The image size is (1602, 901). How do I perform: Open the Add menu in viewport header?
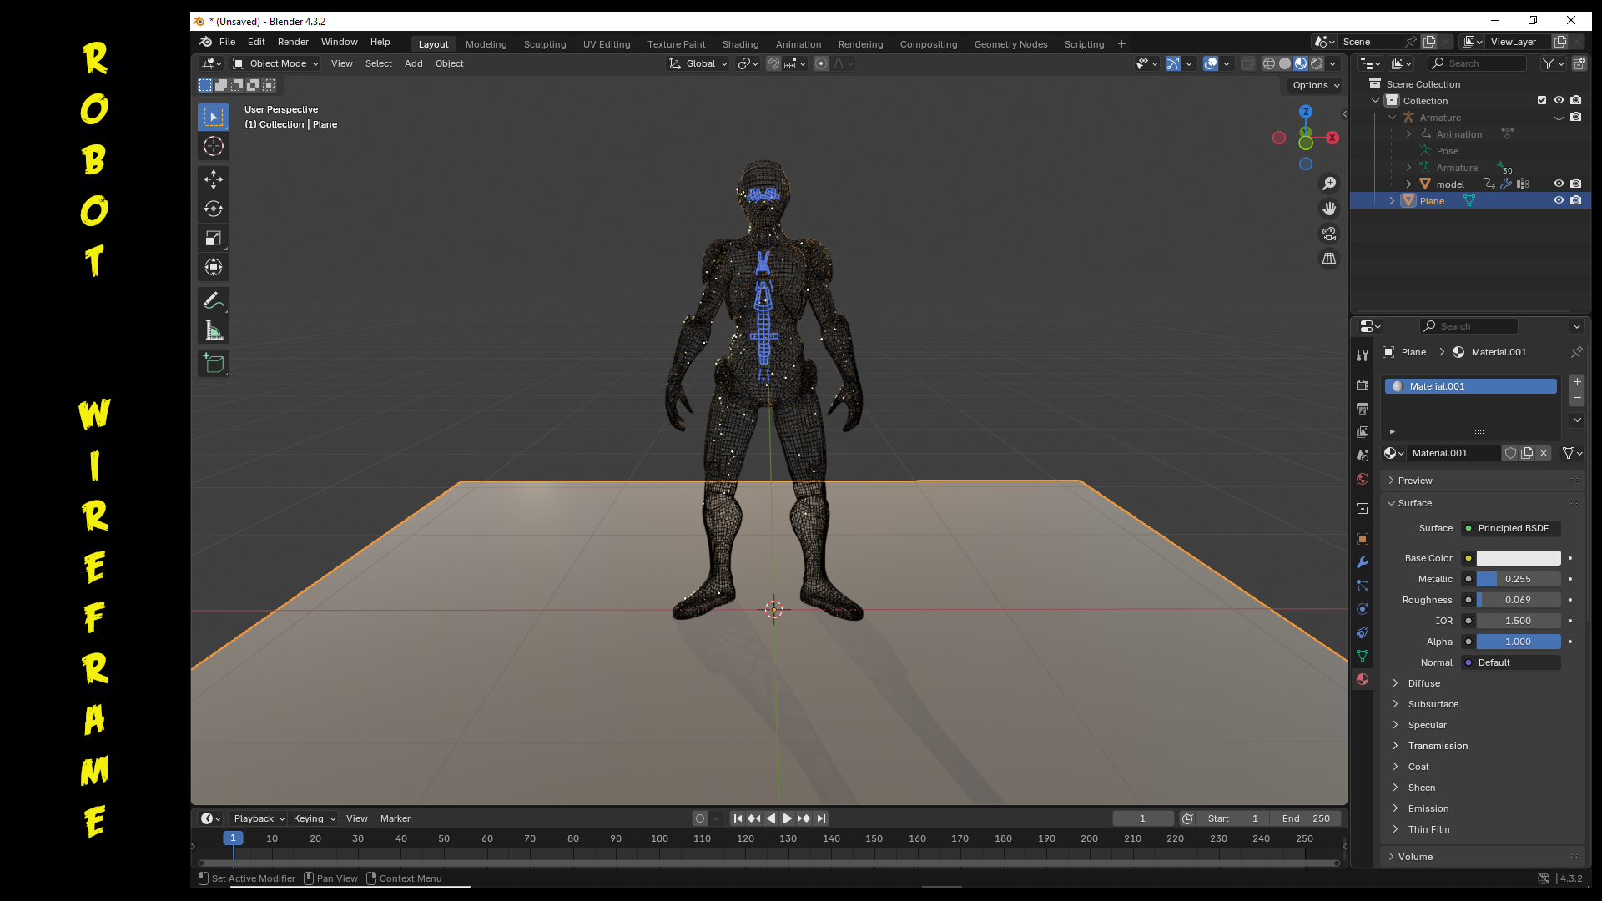(413, 63)
